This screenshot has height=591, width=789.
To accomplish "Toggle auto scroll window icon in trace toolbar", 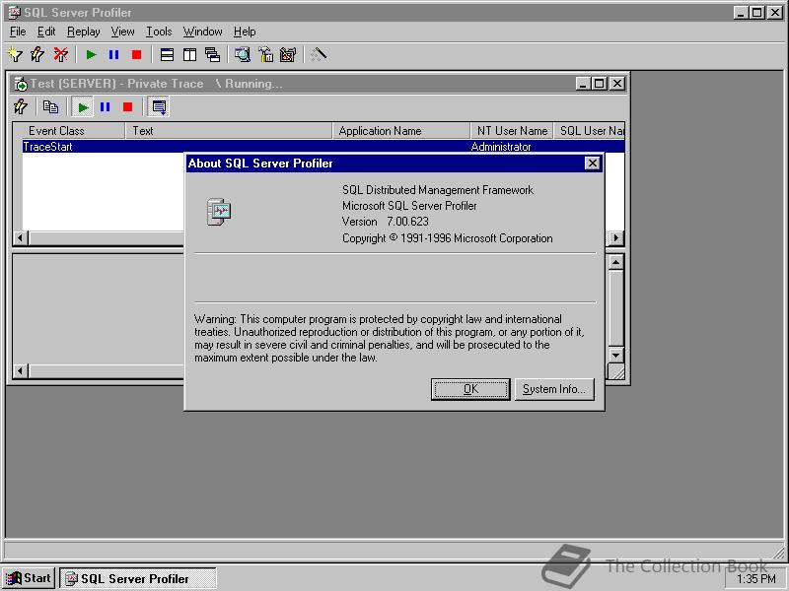I will point(159,107).
